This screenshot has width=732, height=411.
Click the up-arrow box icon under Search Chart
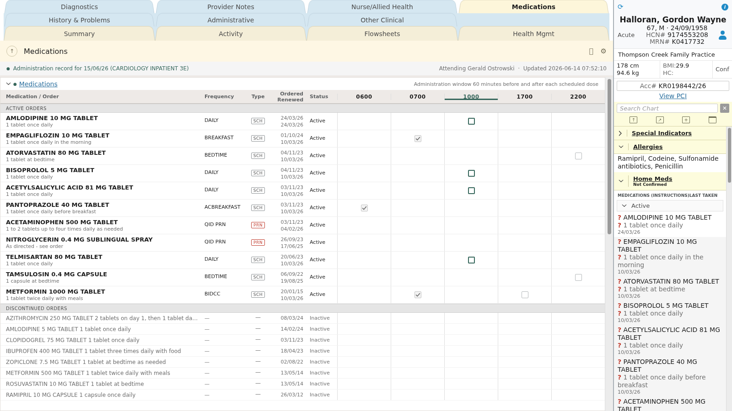(633, 120)
